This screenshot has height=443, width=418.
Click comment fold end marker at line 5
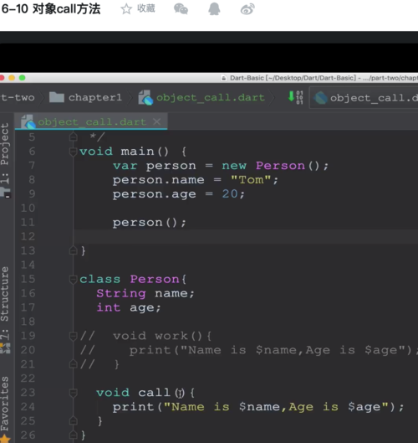73,137
